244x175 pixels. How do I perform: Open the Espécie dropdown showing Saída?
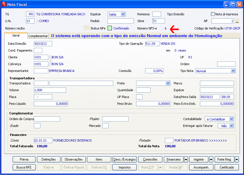tap(123, 14)
